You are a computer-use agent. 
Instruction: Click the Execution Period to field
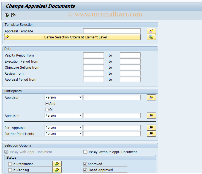(130, 61)
